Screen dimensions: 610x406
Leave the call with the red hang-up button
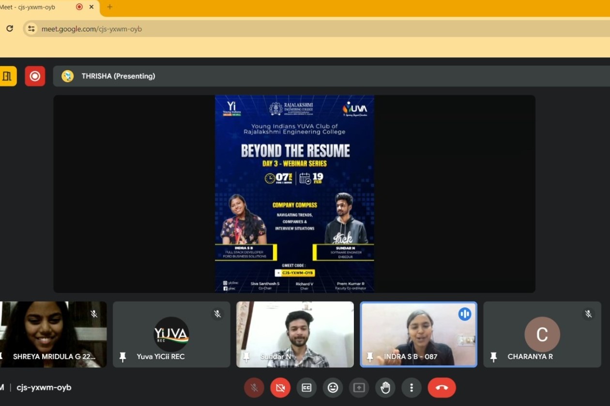(442, 388)
